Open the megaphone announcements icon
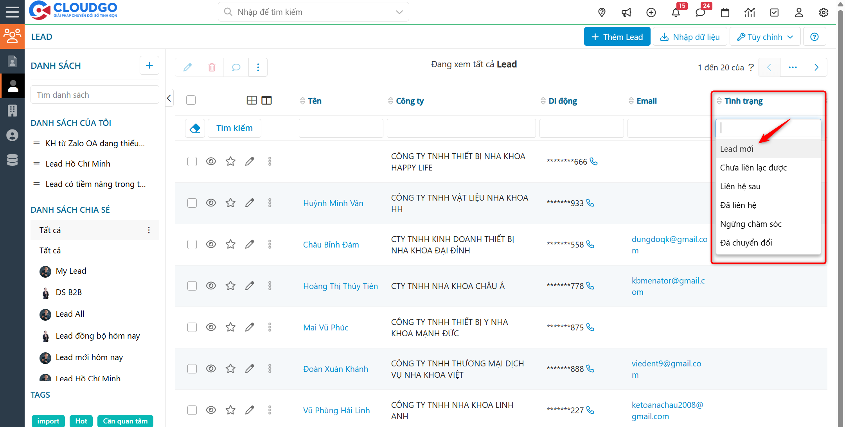 626,13
